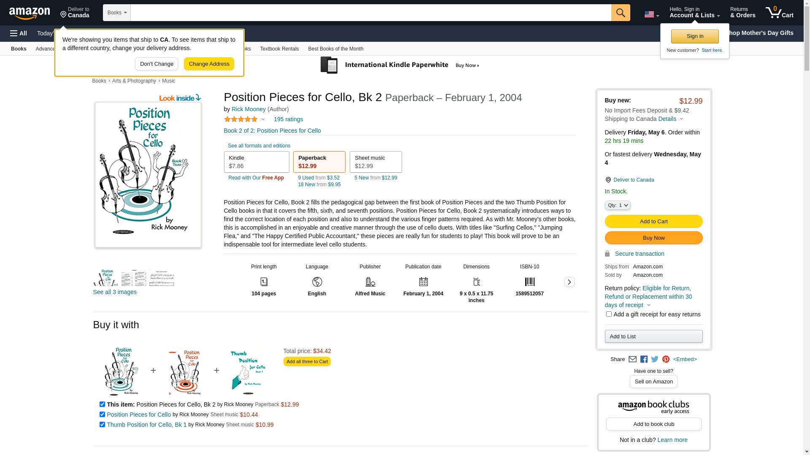This screenshot has width=810, height=455.
Task: Click the Add to Cart button
Action: tap(653, 222)
